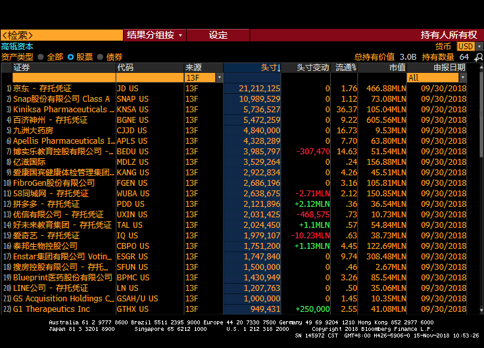Select row 亿滋国际
The height and width of the screenshot is (348, 484).
click(235, 162)
